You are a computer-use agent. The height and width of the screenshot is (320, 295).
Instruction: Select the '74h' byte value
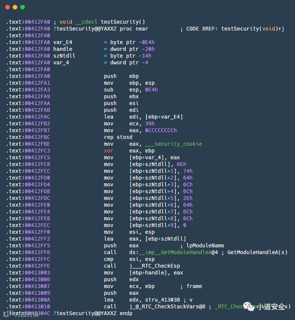point(188,171)
